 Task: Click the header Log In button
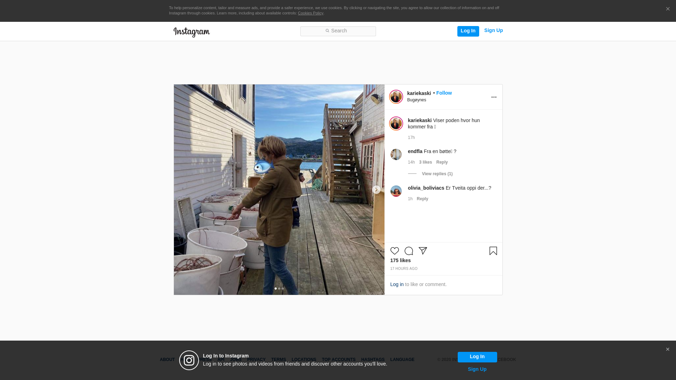pos(468,31)
